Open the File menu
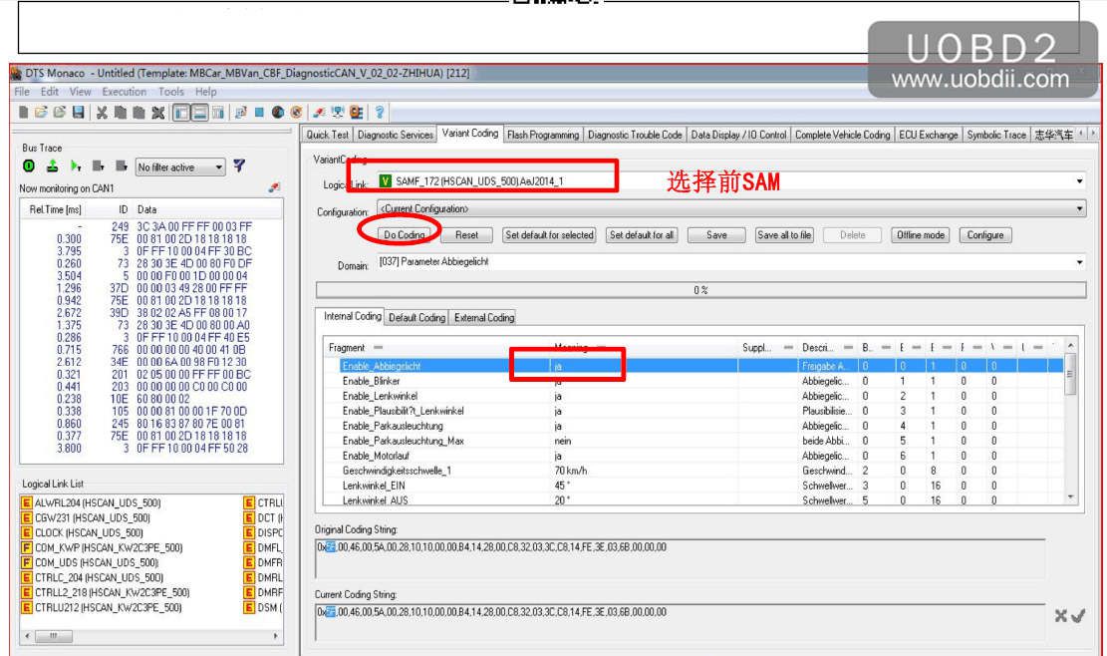The image size is (1107, 656). (22, 92)
